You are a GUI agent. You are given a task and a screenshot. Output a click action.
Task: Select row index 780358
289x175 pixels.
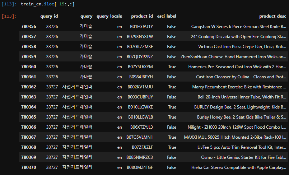click(x=29, y=47)
